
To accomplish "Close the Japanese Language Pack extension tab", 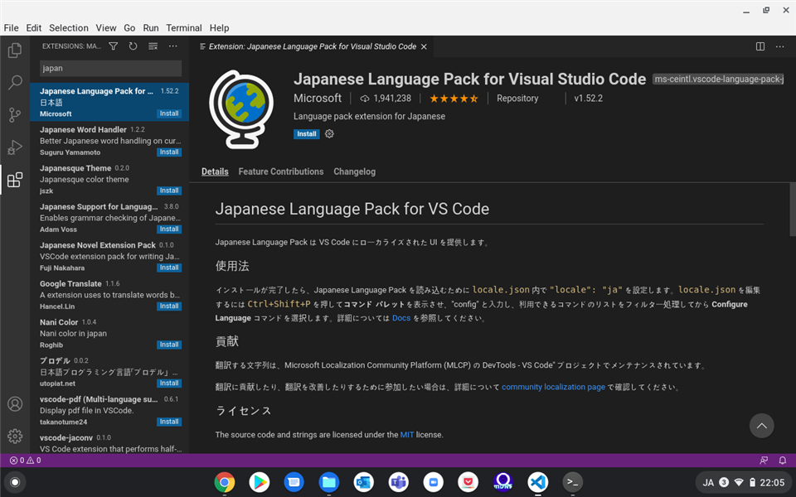I will [424, 46].
